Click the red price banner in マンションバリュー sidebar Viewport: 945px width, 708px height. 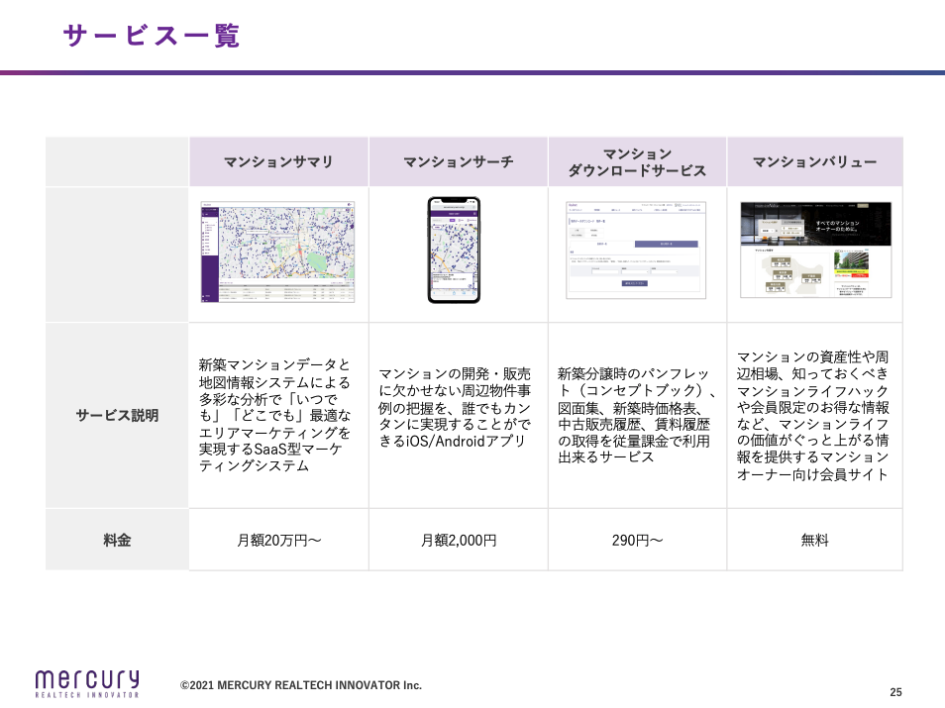(x=860, y=274)
